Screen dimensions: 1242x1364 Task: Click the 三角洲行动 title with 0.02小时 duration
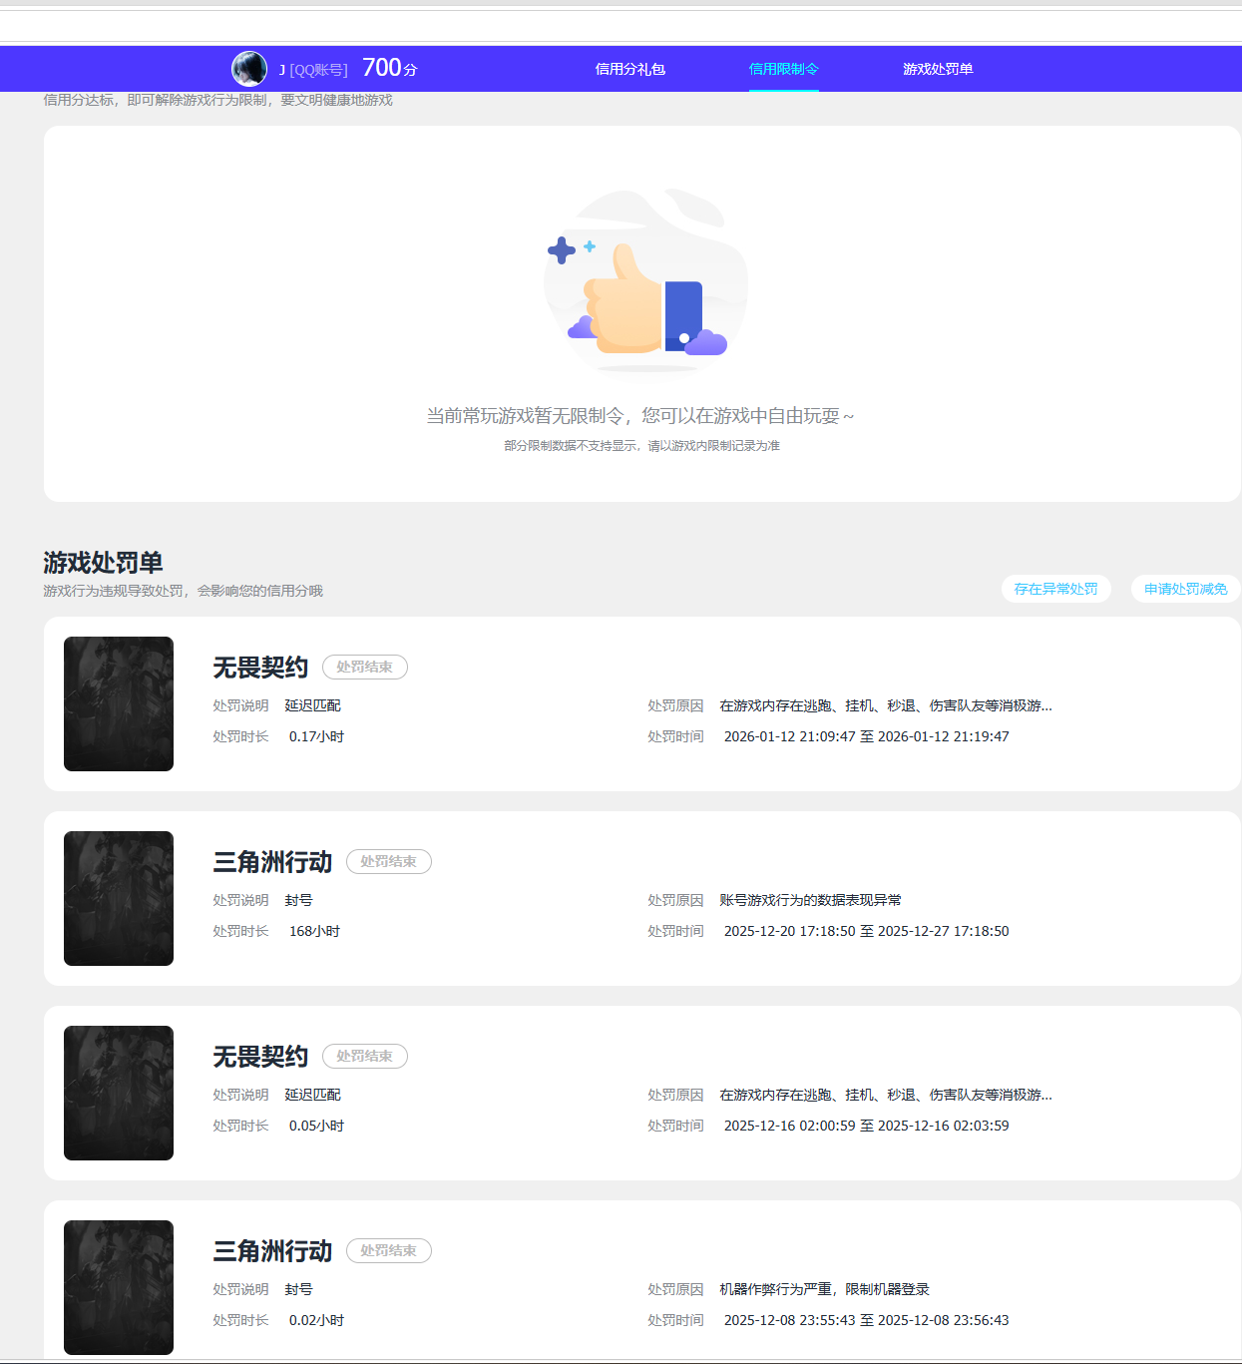coord(272,1251)
